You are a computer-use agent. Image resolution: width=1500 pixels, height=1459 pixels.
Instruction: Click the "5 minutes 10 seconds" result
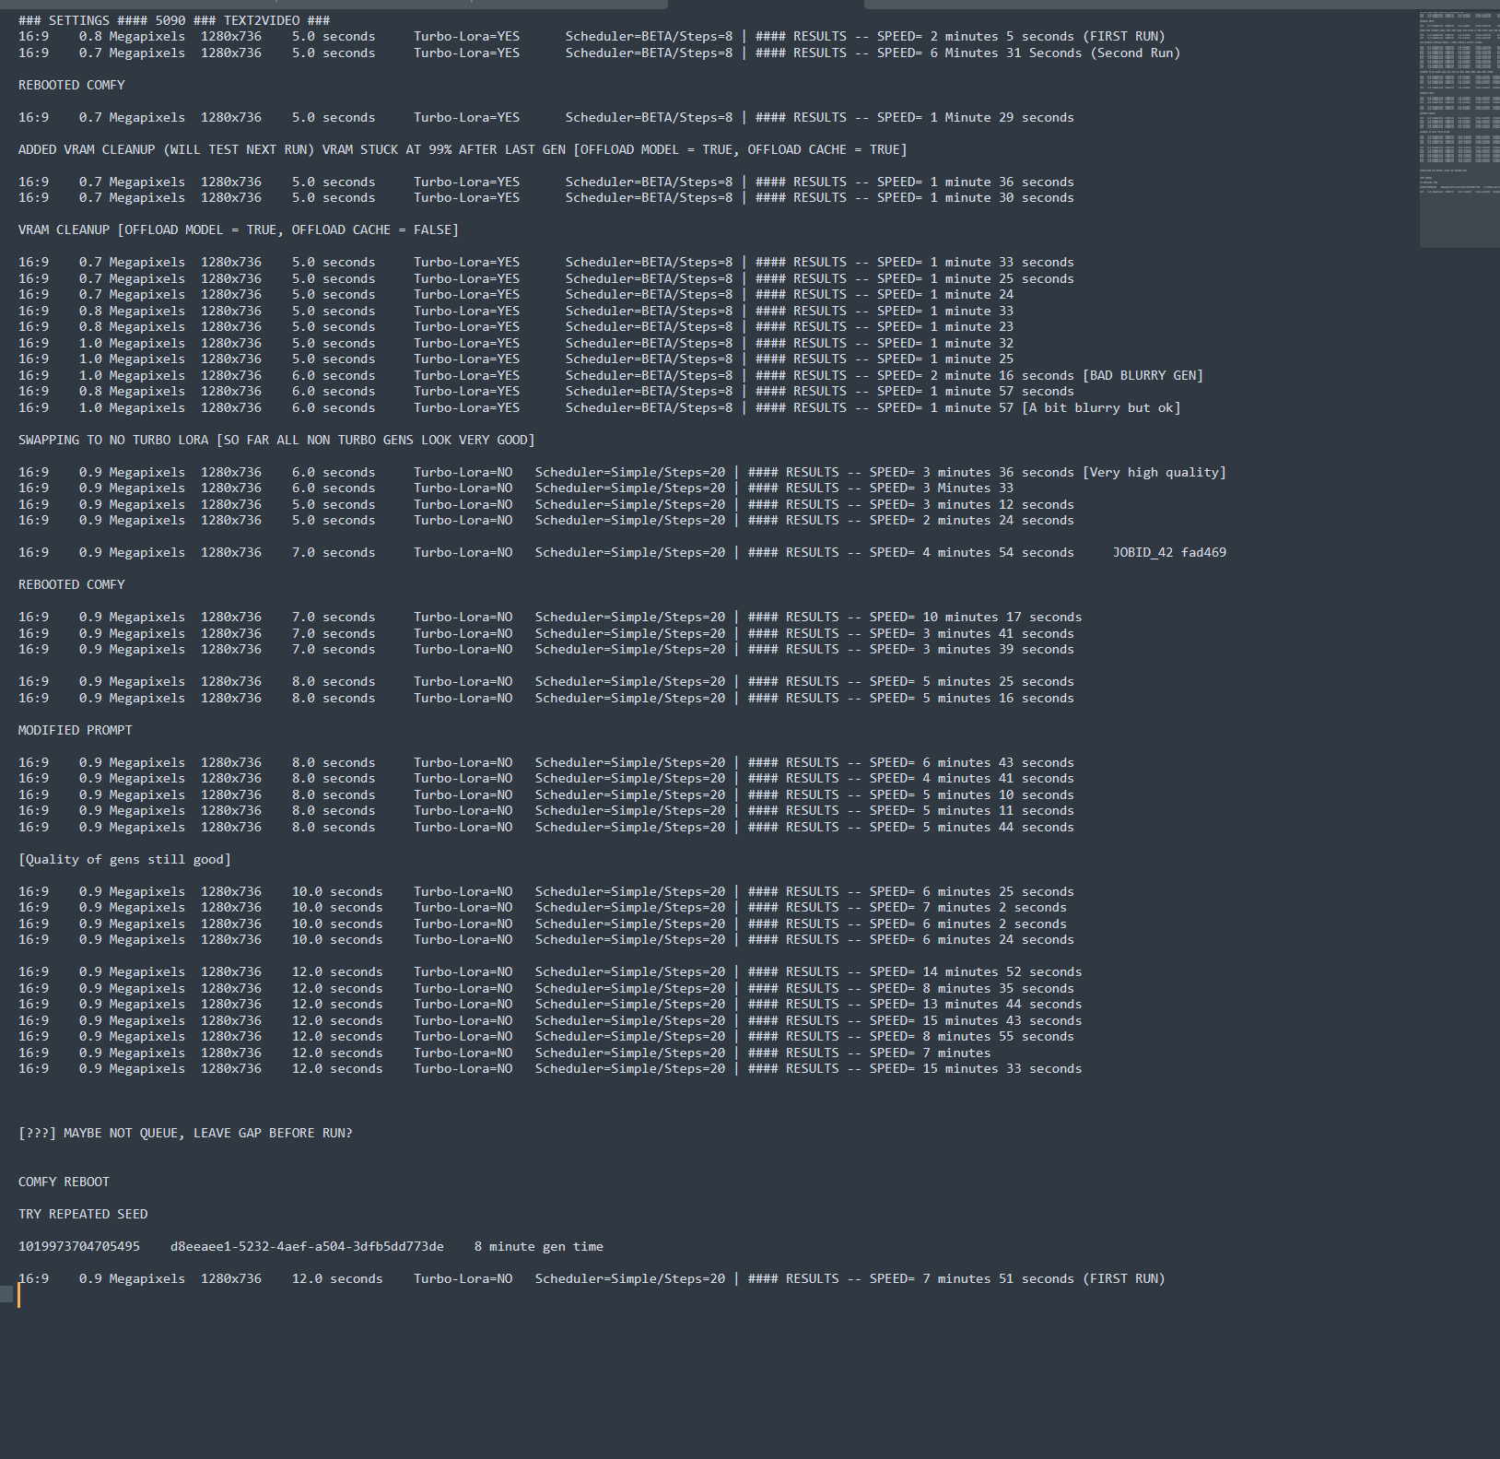998,795
